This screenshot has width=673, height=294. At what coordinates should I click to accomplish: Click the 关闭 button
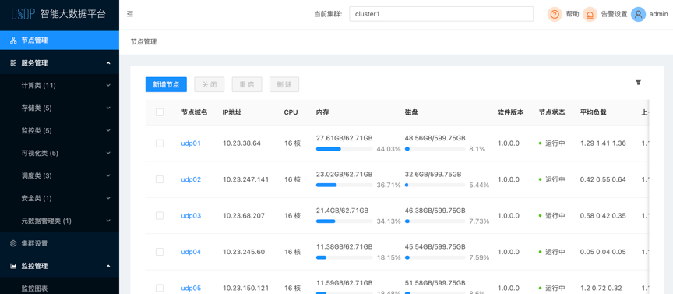coord(209,85)
